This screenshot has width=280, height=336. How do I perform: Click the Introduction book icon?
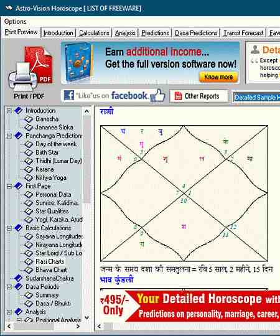coord(19,110)
